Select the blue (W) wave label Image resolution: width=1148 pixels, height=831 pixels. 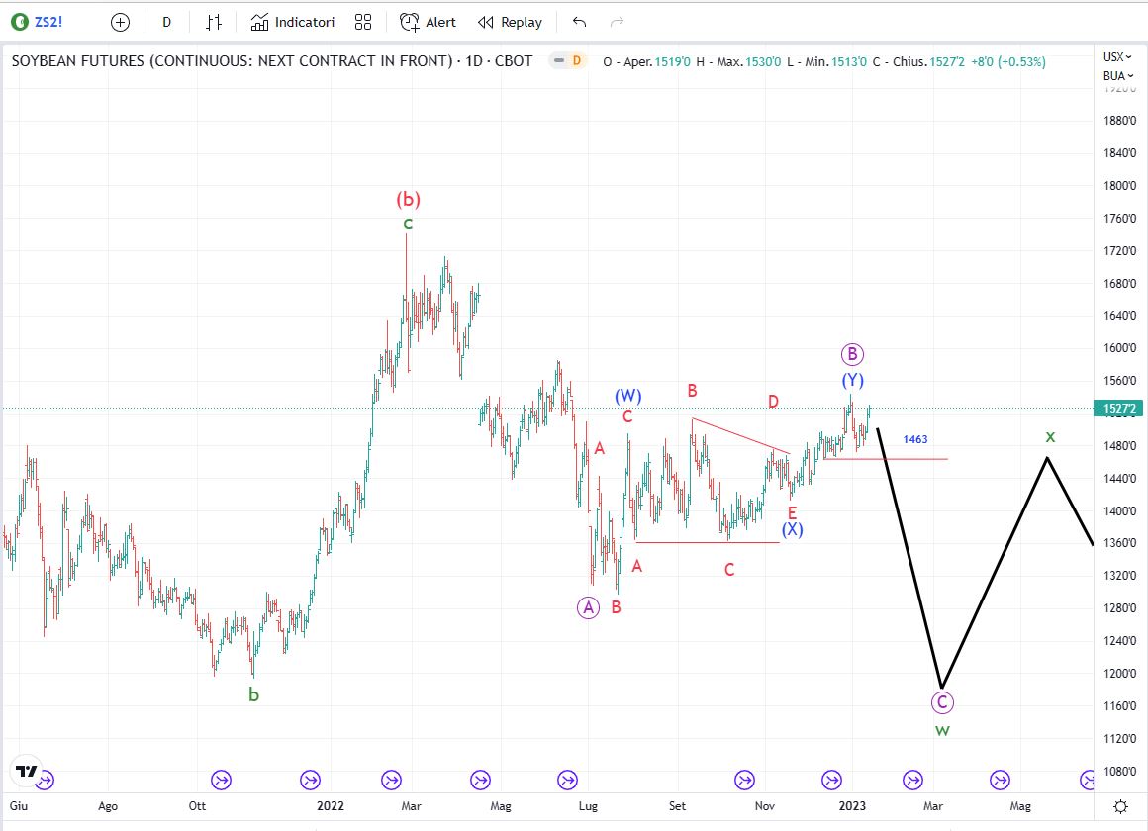click(628, 396)
